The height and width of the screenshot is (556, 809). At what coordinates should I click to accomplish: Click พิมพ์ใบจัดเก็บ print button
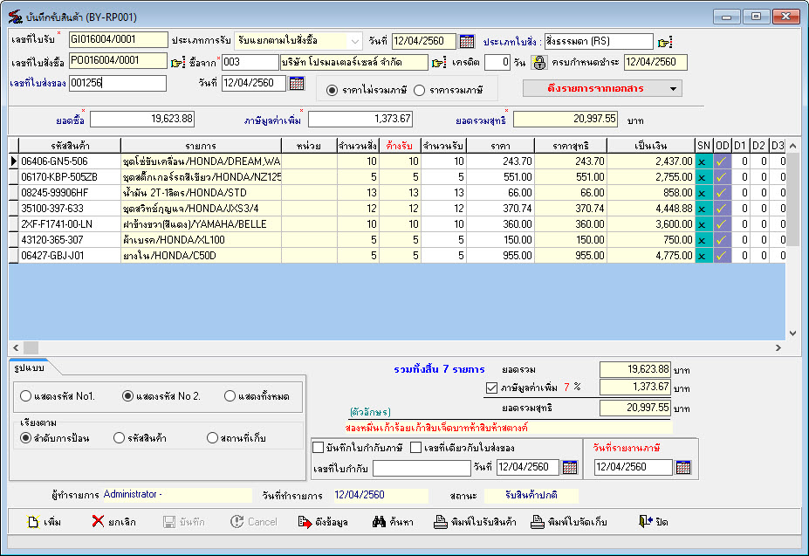(x=569, y=522)
